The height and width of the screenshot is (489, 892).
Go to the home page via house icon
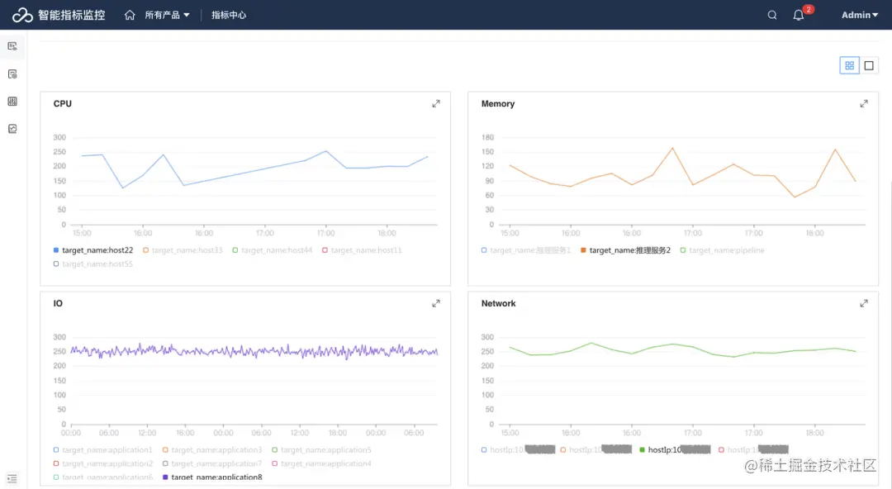pos(130,16)
